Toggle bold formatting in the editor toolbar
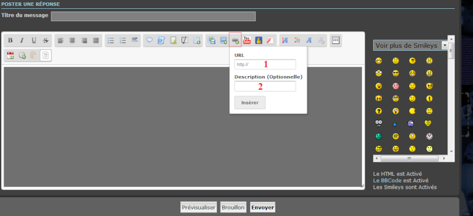Image resolution: width=473 pixels, height=216 pixels. coord(10,40)
